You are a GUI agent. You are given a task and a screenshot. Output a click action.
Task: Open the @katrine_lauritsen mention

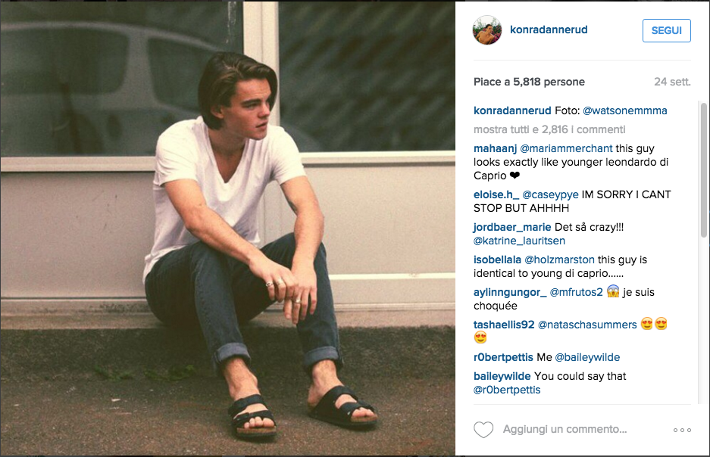pyautogui.click(x=519, y=241)
